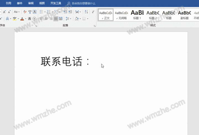Apply Borders to paragraph
Screen dimensions: 199x135
[84, 19]
